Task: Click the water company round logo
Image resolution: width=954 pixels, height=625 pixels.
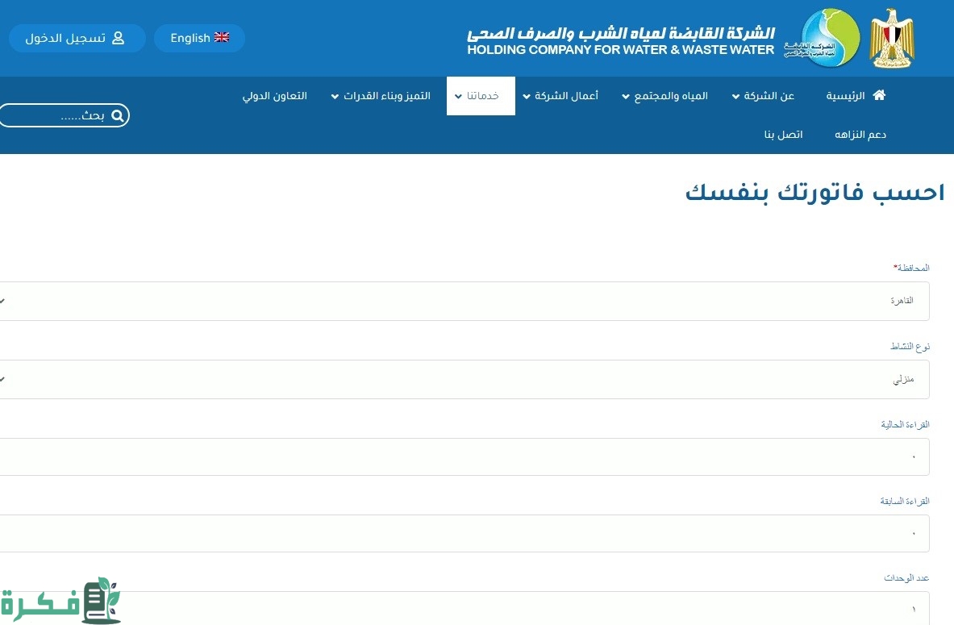Action: pyautogui.click(x=831, y=39)
